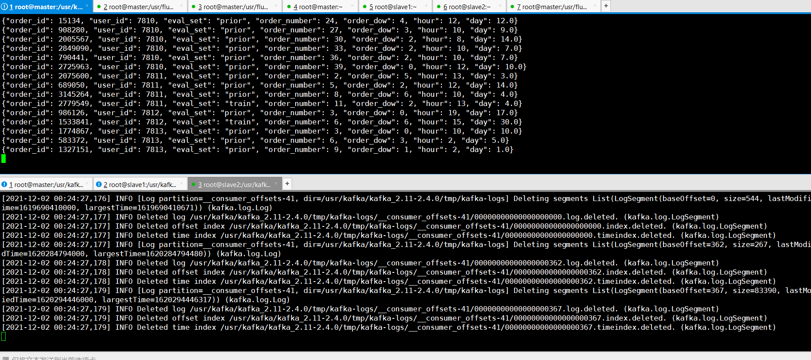Viewport: 811px width, 360px height.
Task: Close top tab 5 root@slave1:~
Action: coord(427,6)
